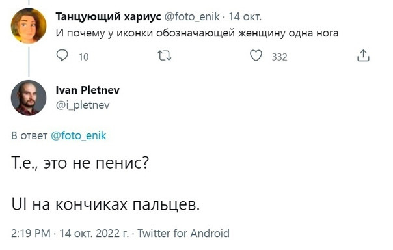Click the Ivan Pletnev display name

click(88, 90)
